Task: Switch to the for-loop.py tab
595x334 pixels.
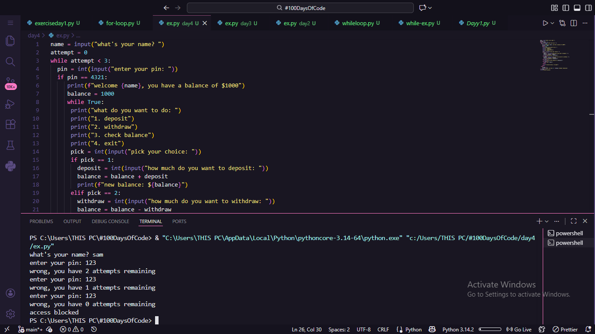Action: [x=119, y=23]
